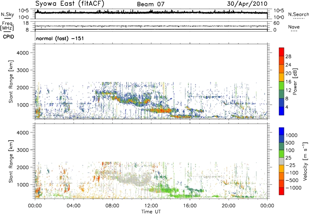This screenshot has width=309, height=214.
Task: Click 'normal (fast) -151' text
Action: (60, 38)
